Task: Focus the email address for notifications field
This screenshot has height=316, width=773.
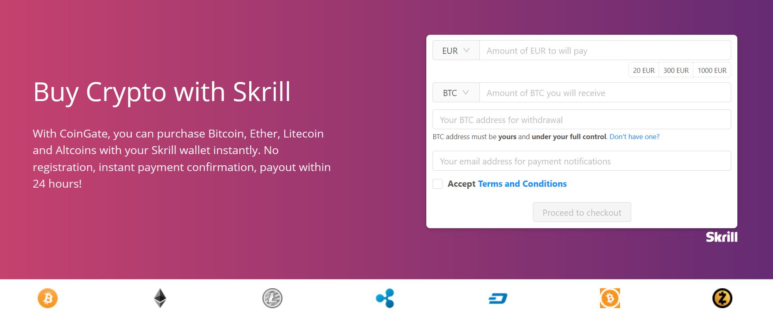Action: coord(581,161)
